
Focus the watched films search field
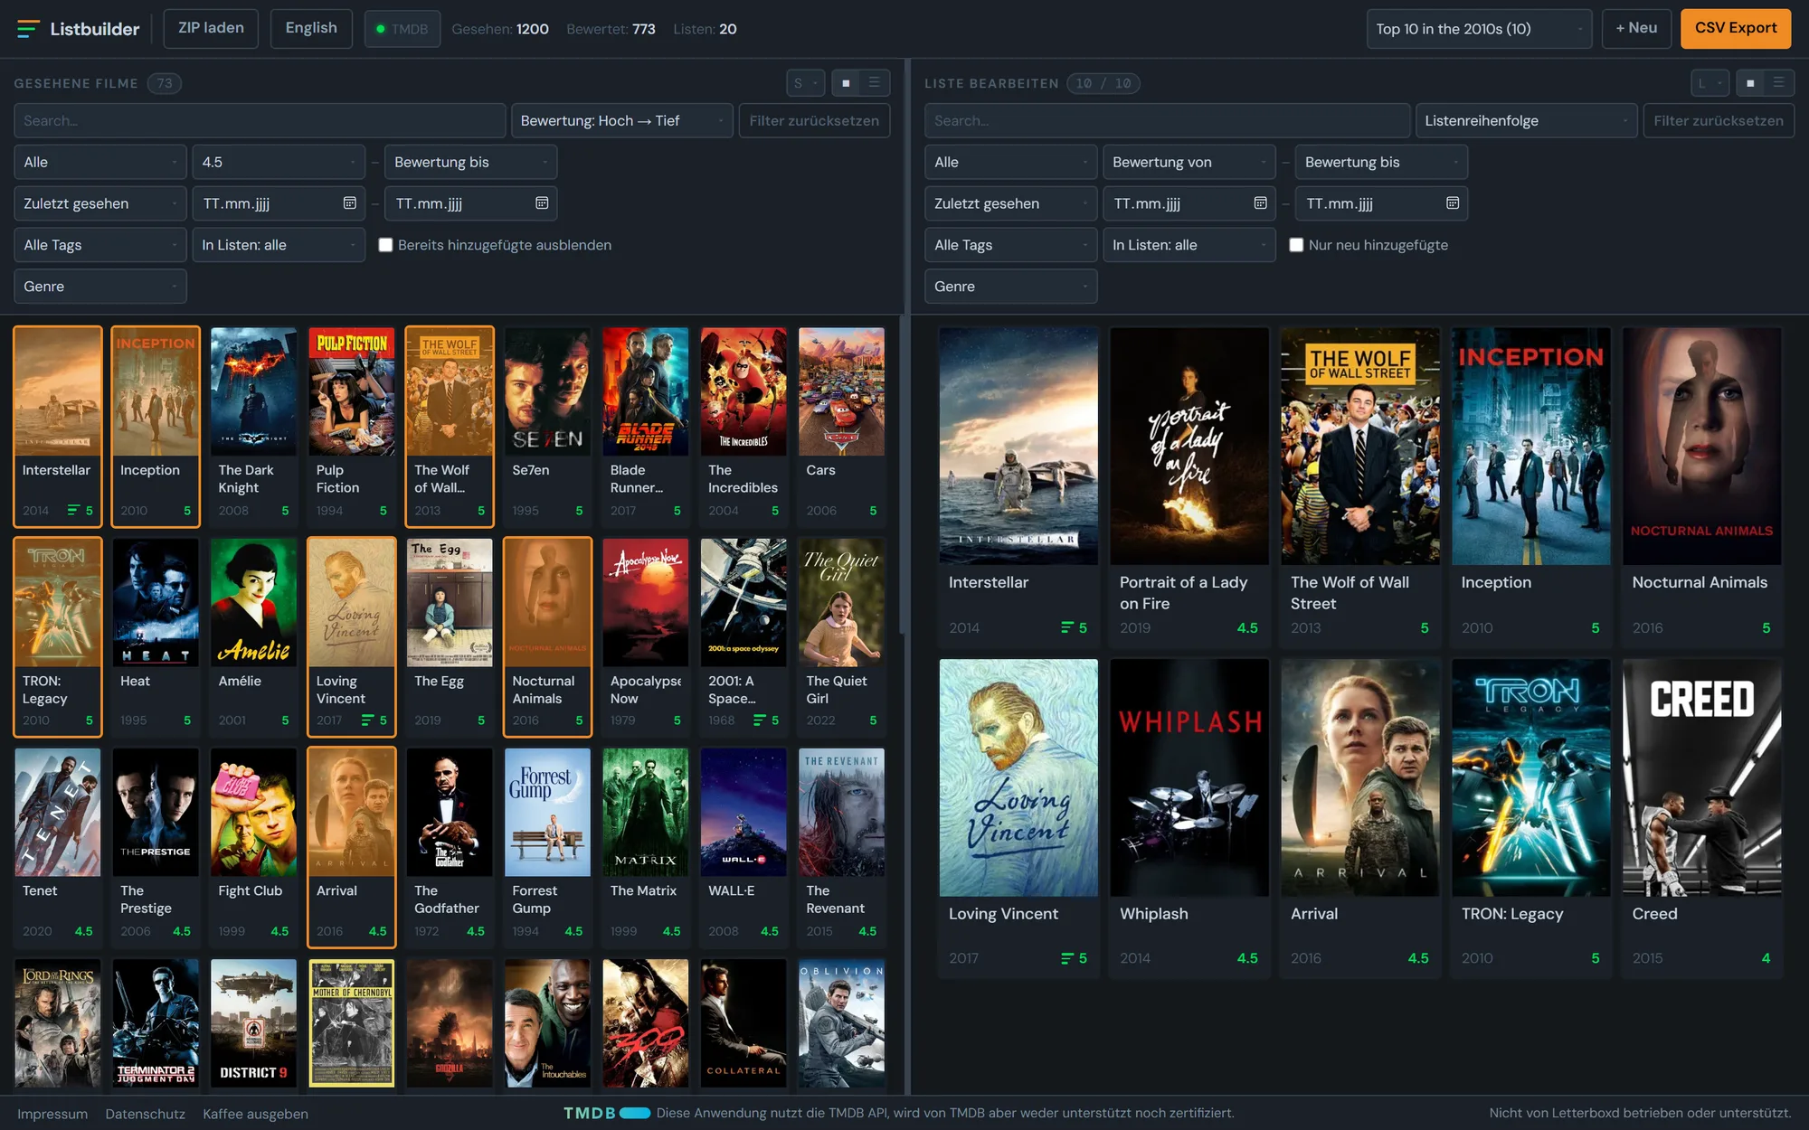point(260,120)
